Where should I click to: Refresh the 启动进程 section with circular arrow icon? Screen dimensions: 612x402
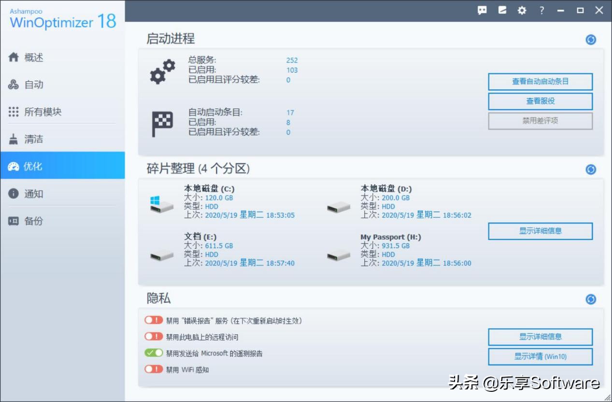(x=590, y=40)
